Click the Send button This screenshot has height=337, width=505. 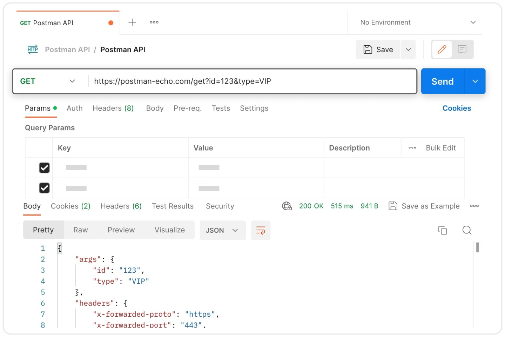442,81
